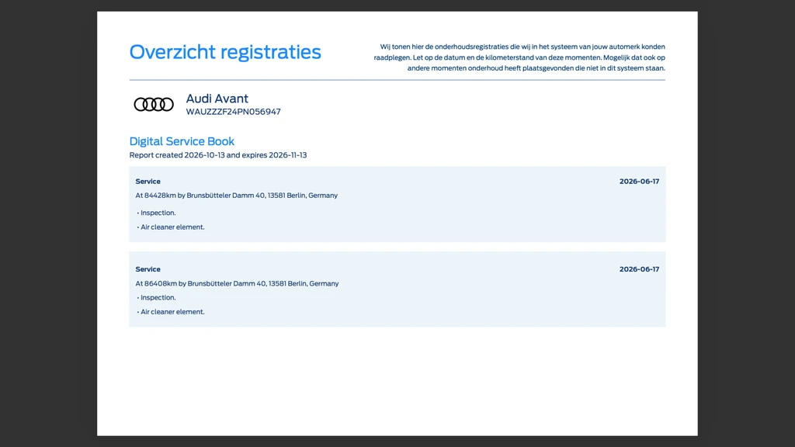Viewport: 795px width, 447px height.
Task: Click the date of the 84428km service entry
Action: [640, 182]
